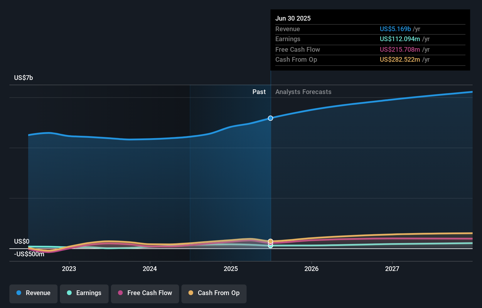Click the Cash From Op legend button
The width and height of the screenshot is (482, 308).
[x=214, y=293]
